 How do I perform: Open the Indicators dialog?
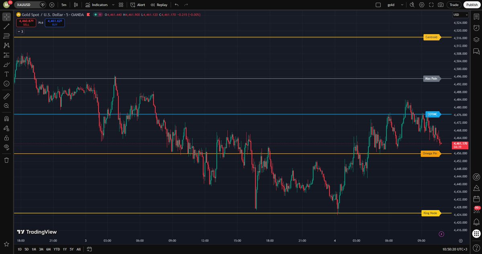tap(96, 5)
